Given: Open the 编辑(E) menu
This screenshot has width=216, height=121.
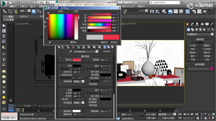Looking at the screenshot, I should click(x=13, y=6).
